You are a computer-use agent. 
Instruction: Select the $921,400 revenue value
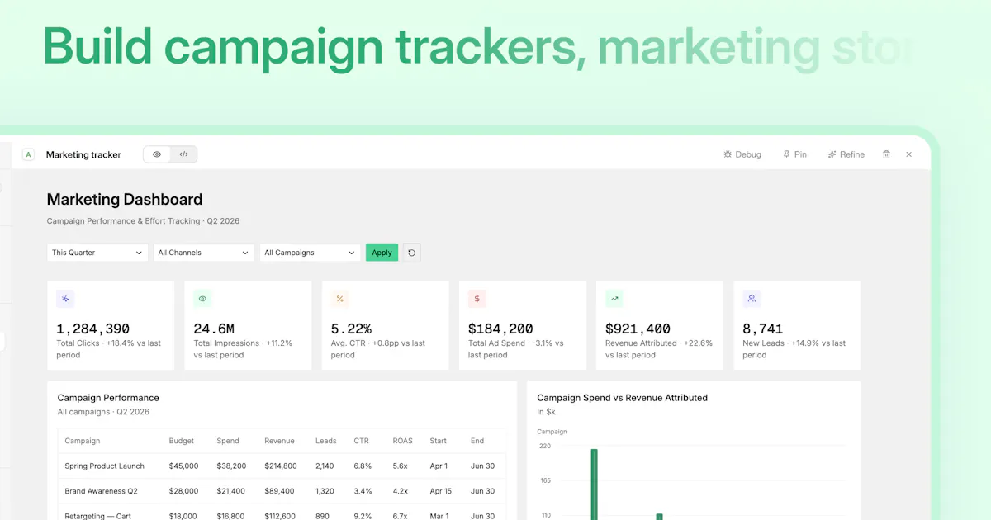pyautogui.click(x=638, y=329)
